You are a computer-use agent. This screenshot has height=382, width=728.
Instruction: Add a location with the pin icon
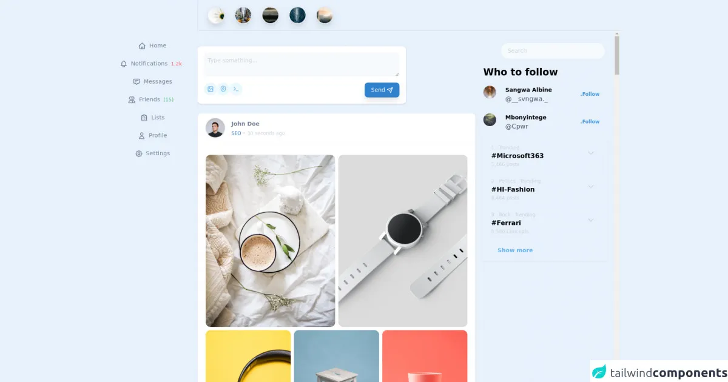[x=223, y=89]
